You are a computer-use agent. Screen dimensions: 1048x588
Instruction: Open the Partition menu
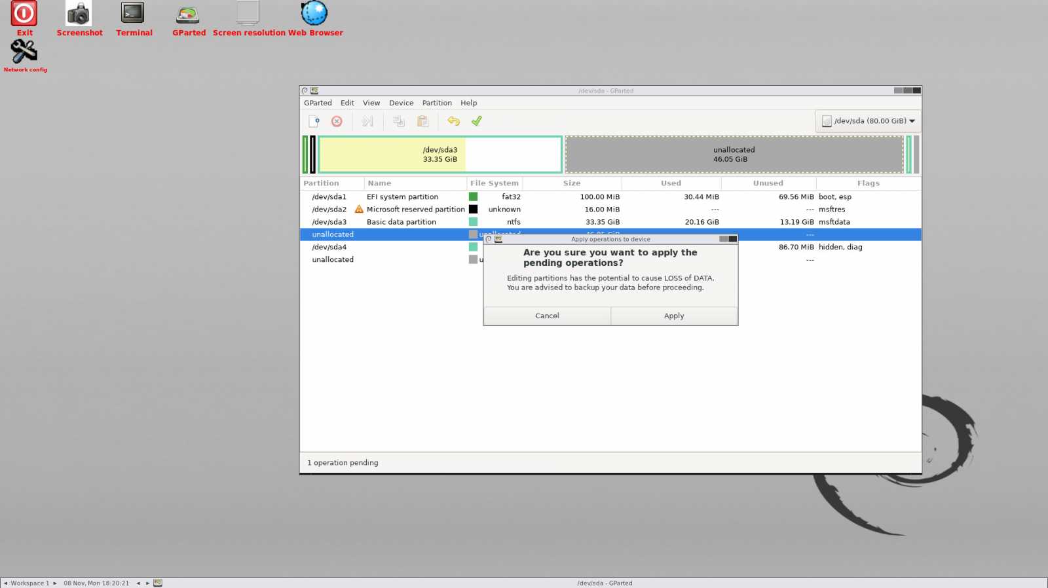point(437,103)
